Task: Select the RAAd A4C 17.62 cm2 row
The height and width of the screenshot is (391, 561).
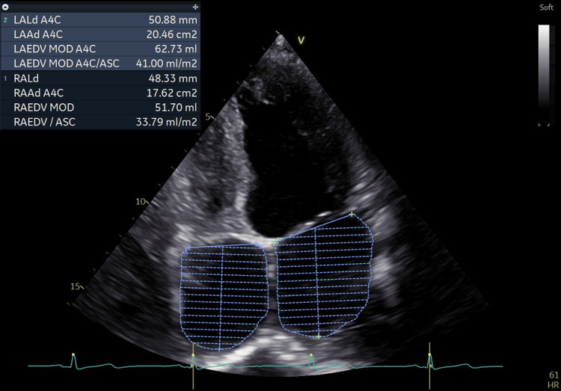Action: pos(100,93)
